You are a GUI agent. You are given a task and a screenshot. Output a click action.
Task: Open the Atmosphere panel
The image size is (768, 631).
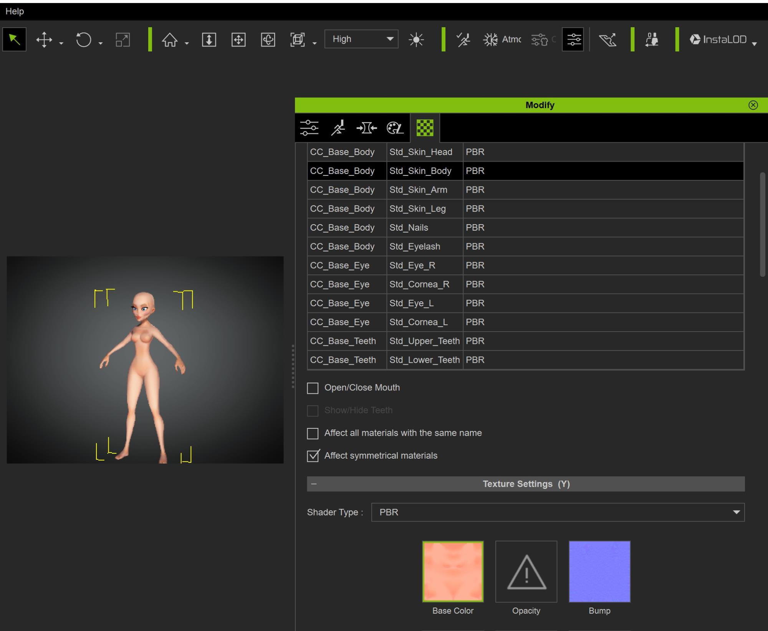pyautogui.click(x=502, y=40)
